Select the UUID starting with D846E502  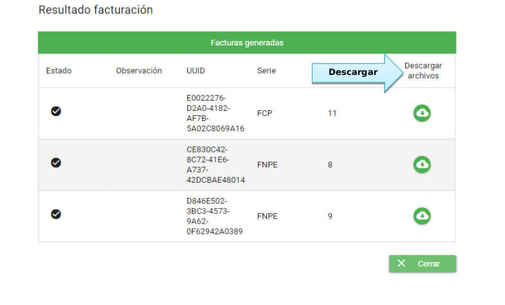pos(215,216)
